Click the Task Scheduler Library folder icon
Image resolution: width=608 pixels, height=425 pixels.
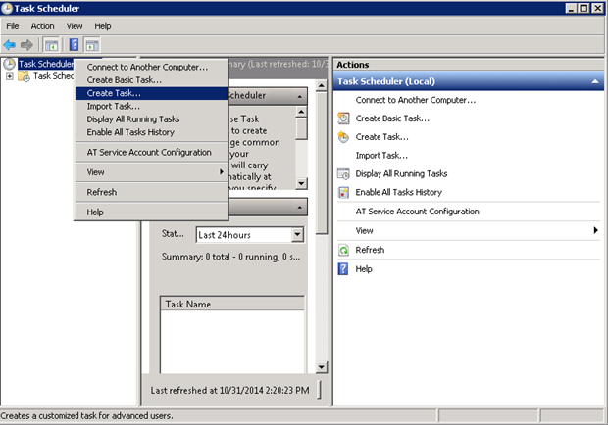tap(25, 76)
